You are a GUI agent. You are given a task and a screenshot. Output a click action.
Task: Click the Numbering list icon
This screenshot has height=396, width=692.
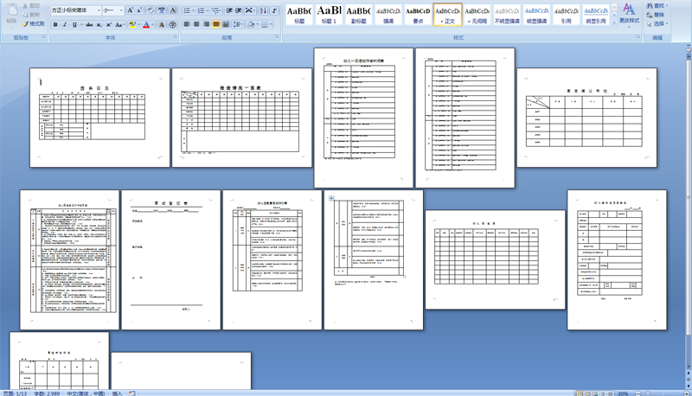click(x=201, y=10)
